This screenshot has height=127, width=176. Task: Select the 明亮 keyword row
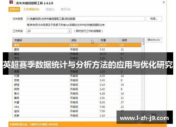(77, 89)
